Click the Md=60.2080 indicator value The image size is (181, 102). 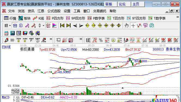(x=90, y=50)
